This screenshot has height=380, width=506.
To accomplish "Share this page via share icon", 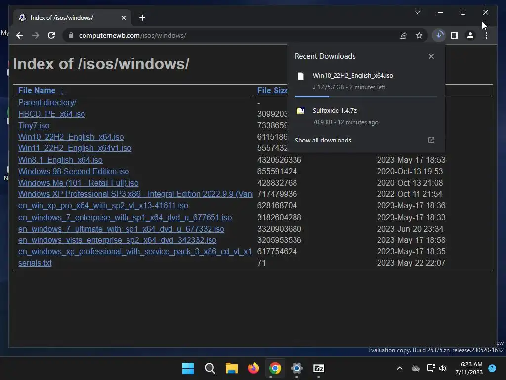I will click(403, 35).
